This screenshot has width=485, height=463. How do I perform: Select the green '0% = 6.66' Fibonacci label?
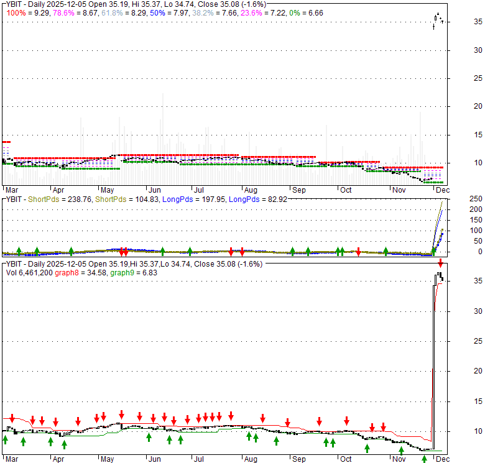[306, 13]
